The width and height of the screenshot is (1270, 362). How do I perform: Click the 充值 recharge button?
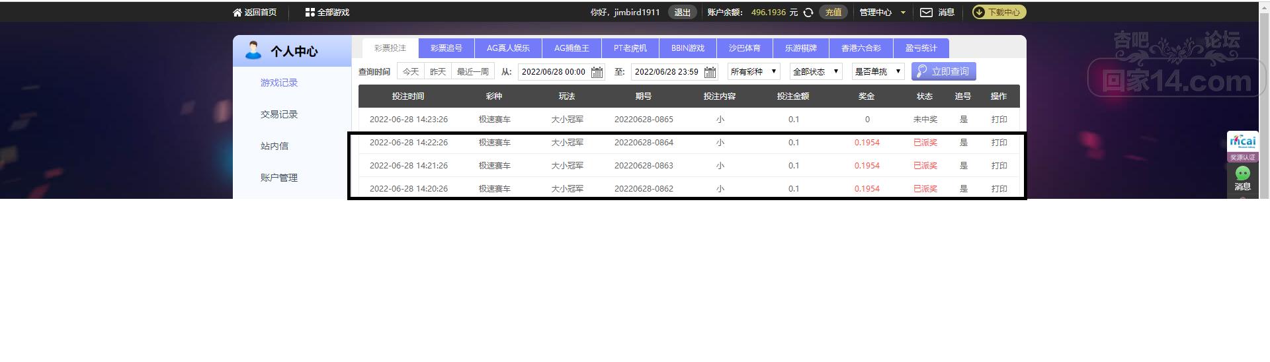coord(833,13)
